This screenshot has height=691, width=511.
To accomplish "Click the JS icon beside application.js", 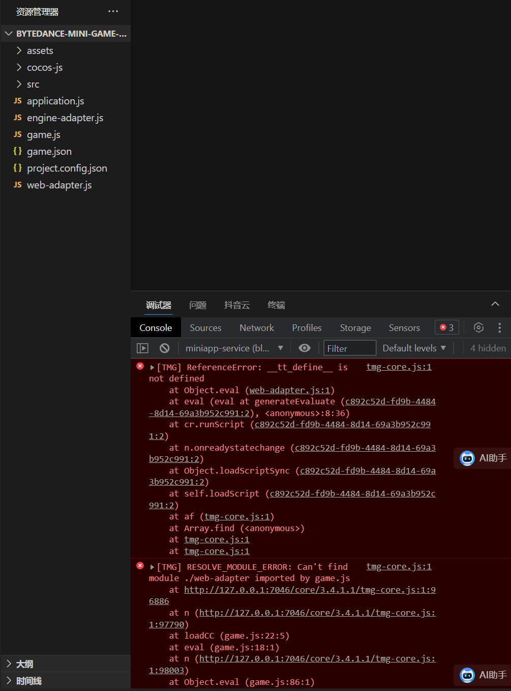I will point(18,101).
